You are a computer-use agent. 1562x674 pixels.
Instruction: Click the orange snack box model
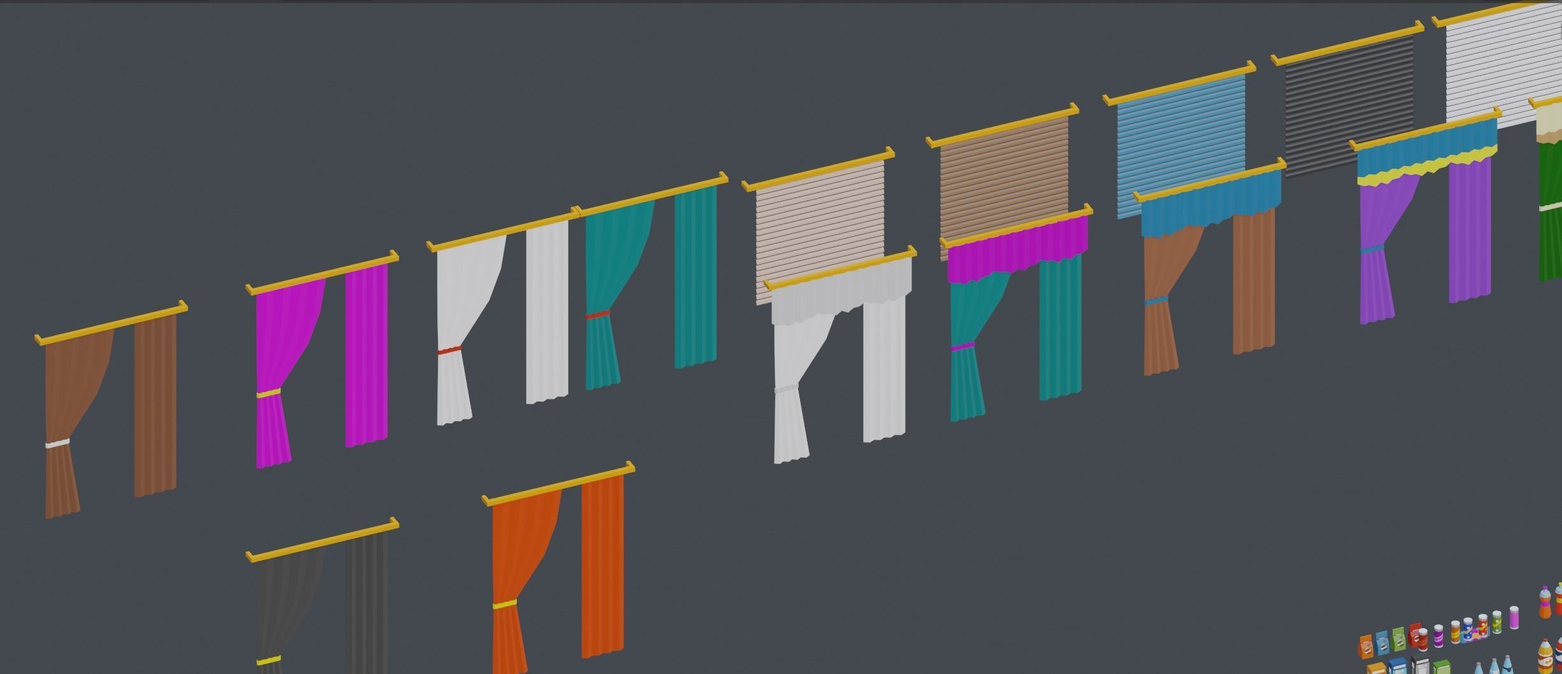1367,647
